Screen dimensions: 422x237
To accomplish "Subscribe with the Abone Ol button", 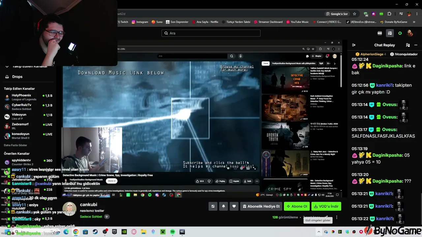I will coord(297,206).
